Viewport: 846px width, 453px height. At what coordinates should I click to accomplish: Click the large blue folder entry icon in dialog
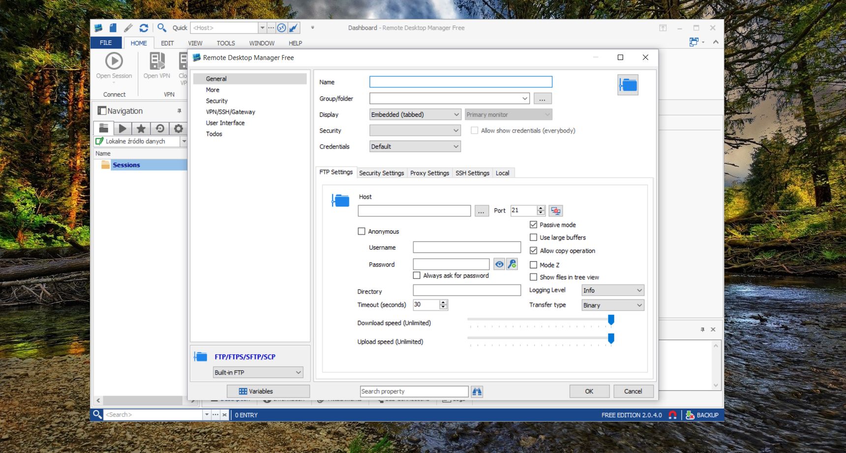[628, 85]
